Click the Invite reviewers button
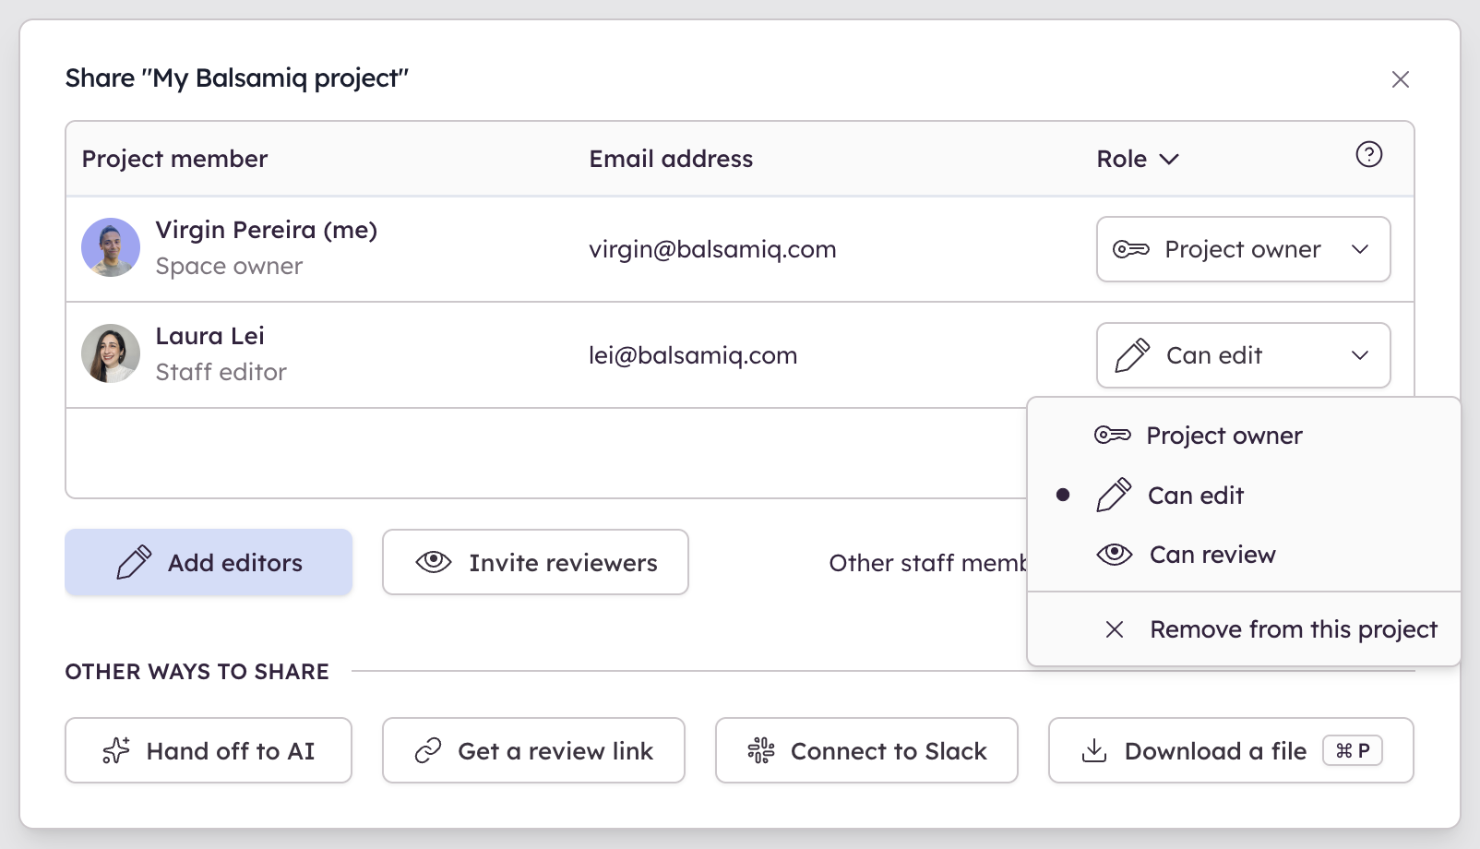This screenshot has height=849, width=1480. pos(535,562)
